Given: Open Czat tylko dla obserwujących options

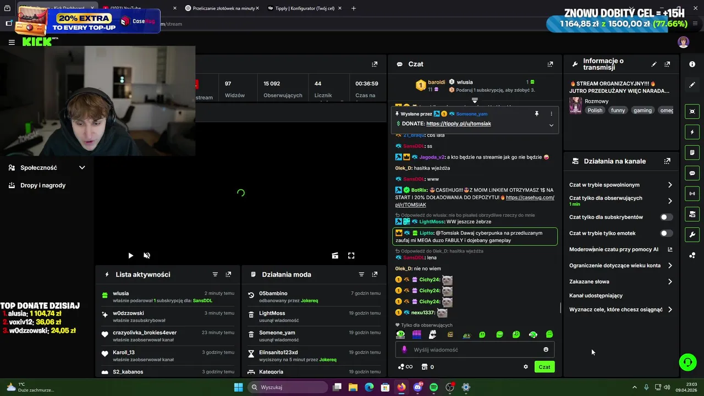Looking at the screenshot, I should (621, 201).
